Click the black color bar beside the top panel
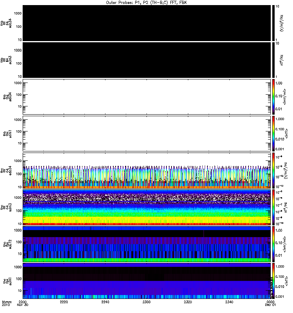The image size is (293, 313). 273,23
